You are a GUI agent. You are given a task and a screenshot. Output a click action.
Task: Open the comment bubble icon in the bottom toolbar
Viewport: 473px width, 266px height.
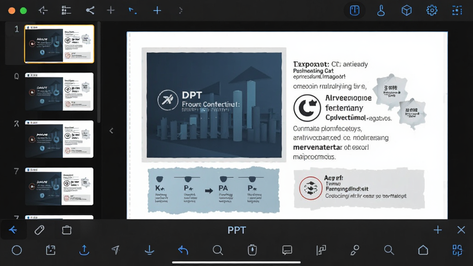[x=287, y=250]
